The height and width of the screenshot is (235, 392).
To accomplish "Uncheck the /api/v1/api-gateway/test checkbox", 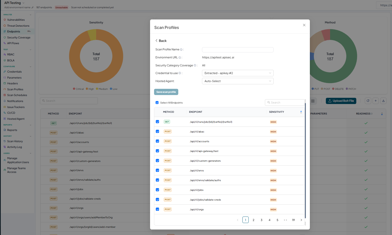I will [x=157, y=151].
